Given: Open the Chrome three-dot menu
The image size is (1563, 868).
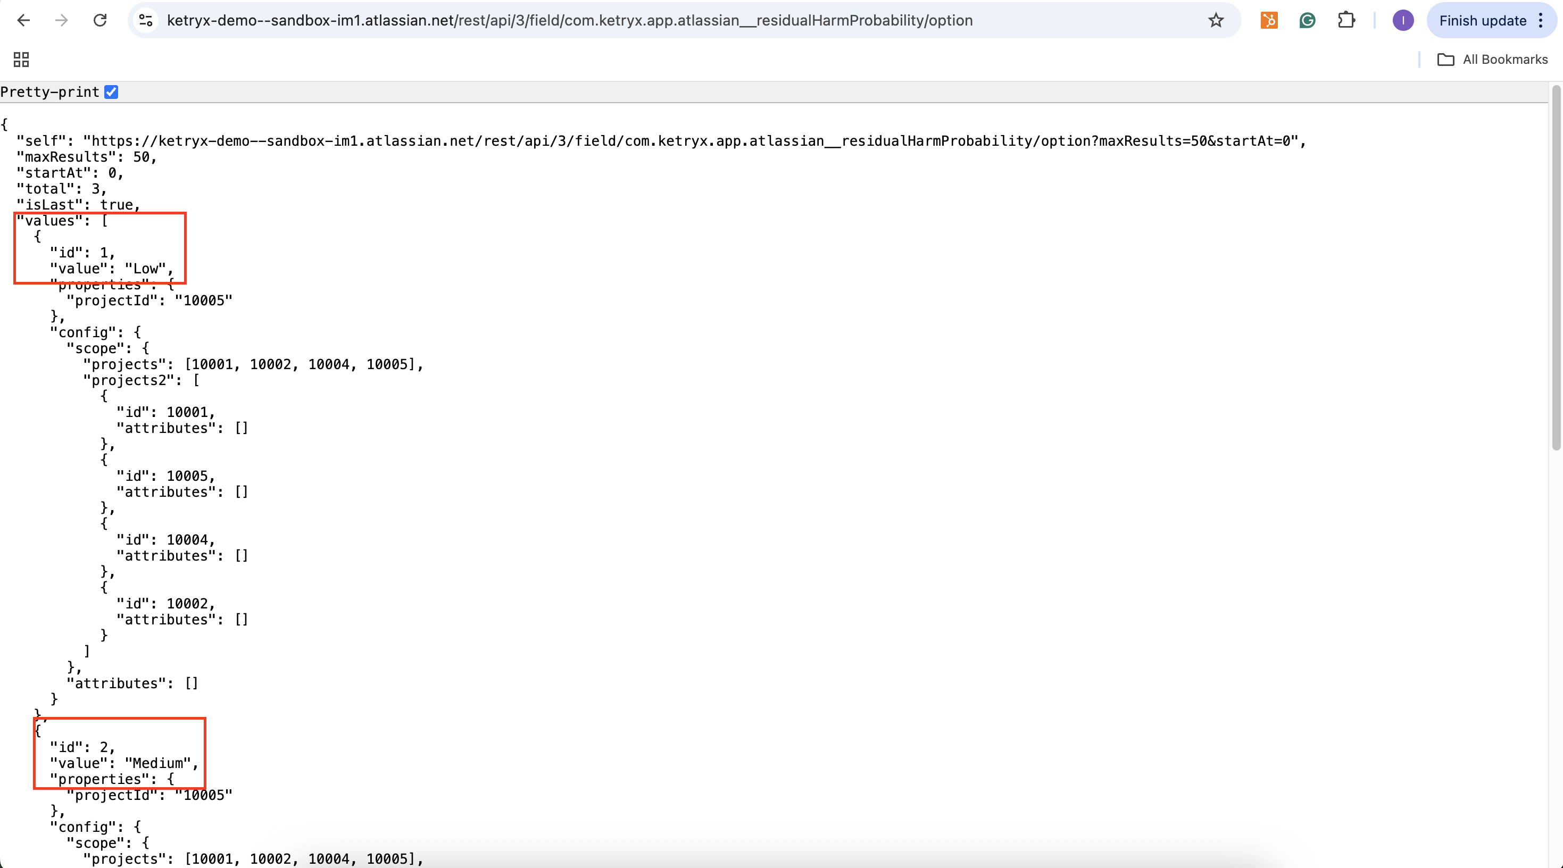Looking at the screenshot, I should pyautogui.click(x=1541, y=21).
